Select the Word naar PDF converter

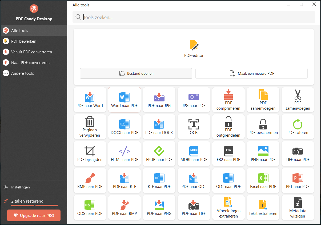[125, 100]
